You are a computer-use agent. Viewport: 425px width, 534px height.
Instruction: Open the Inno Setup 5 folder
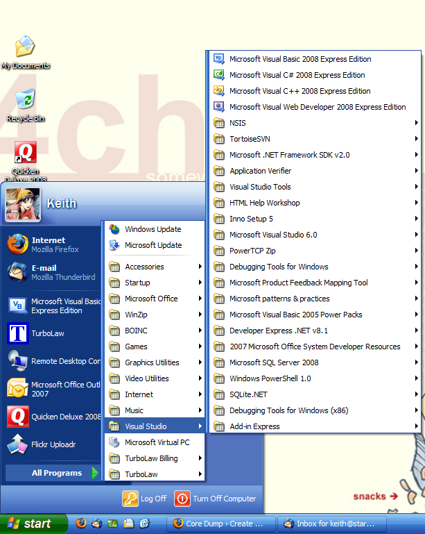[315, 219]
